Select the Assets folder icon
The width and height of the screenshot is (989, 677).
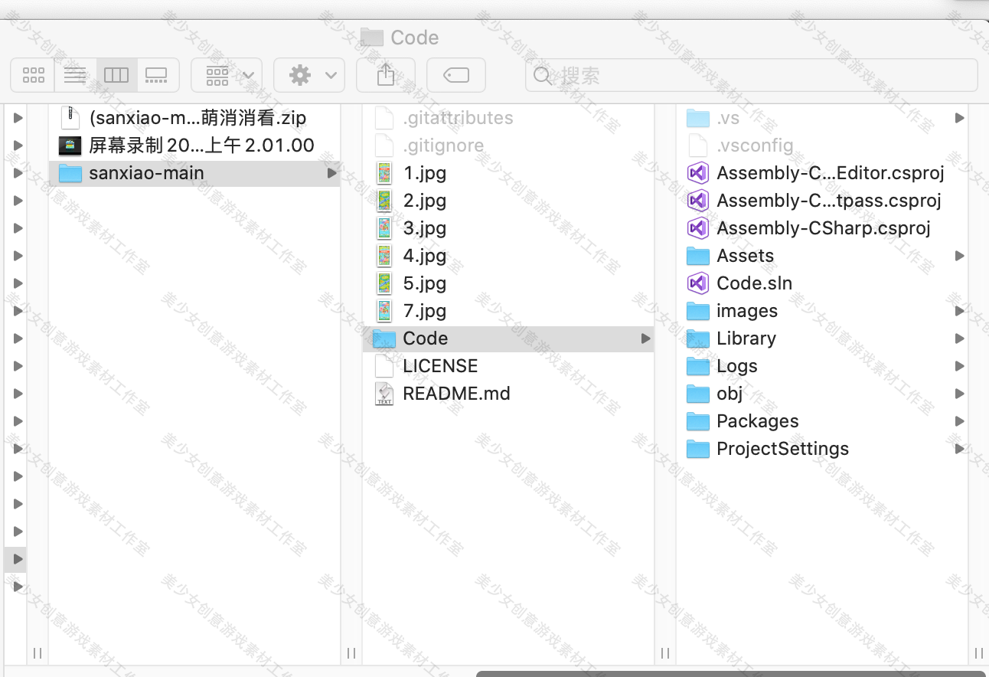(698, 256)
